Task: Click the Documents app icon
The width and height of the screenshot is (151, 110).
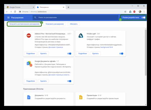Action: (29, 97)
